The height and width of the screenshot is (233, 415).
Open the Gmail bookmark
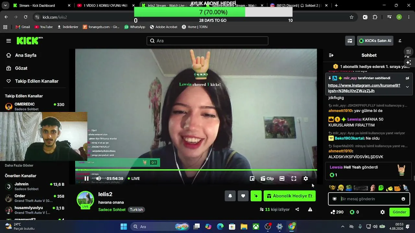click(x=22, y=27)
